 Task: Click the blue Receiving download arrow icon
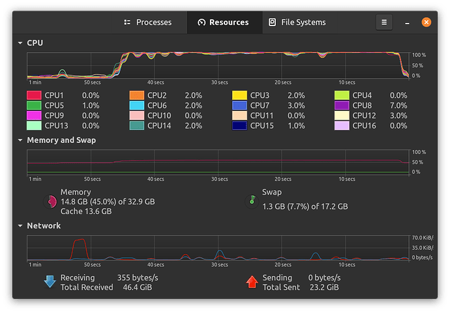coord(50,282)
